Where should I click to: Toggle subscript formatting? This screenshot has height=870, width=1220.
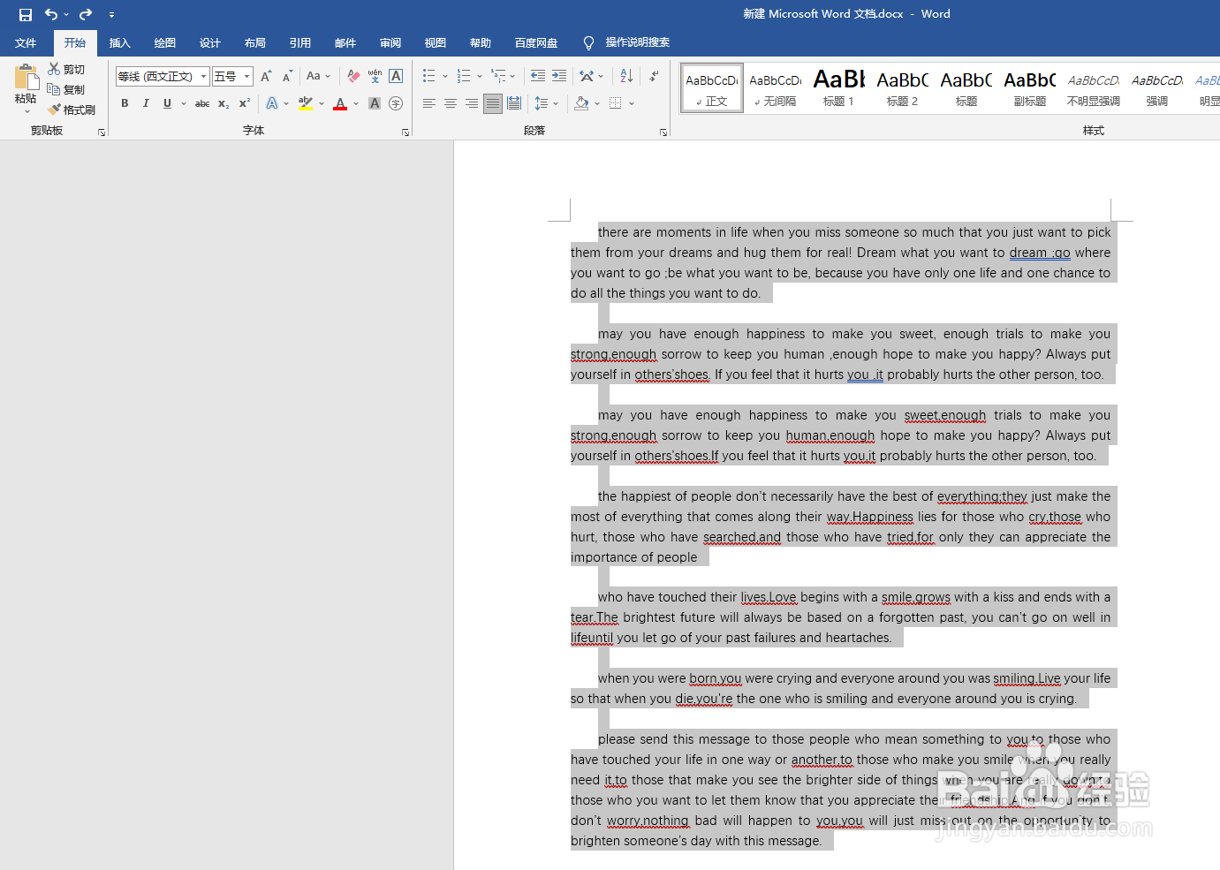224,103
